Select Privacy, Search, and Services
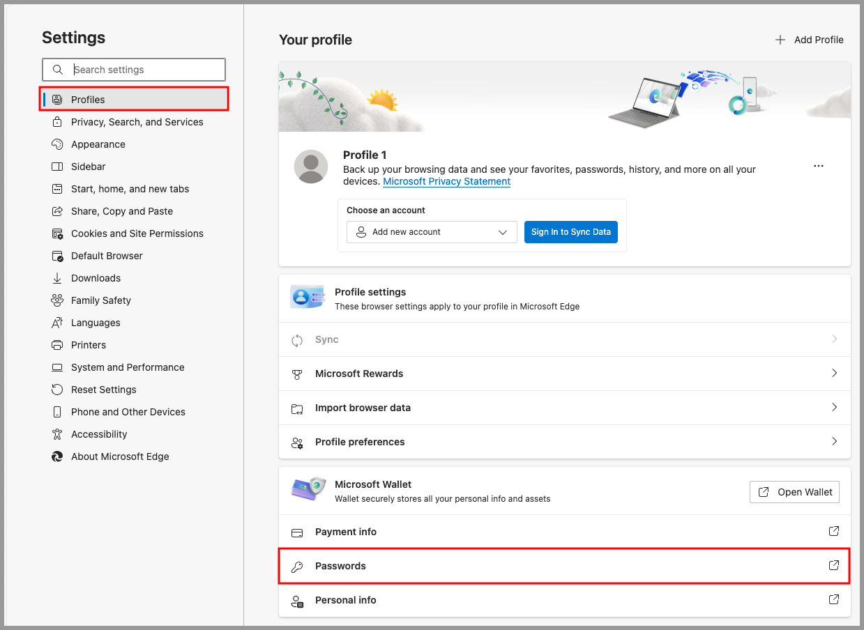864x630 pixels. tap(137, 122)
